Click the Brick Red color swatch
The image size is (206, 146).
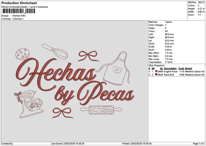pos(157,74)
